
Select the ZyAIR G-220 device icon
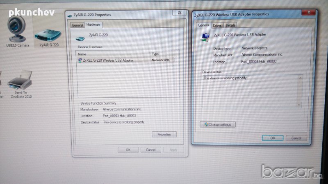(x=48, y=33)
